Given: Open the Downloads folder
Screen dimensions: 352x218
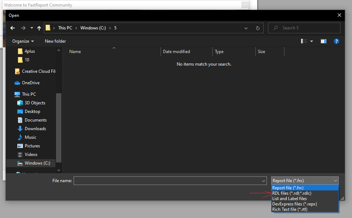Looking at the screenshot, I should (34, 128).
